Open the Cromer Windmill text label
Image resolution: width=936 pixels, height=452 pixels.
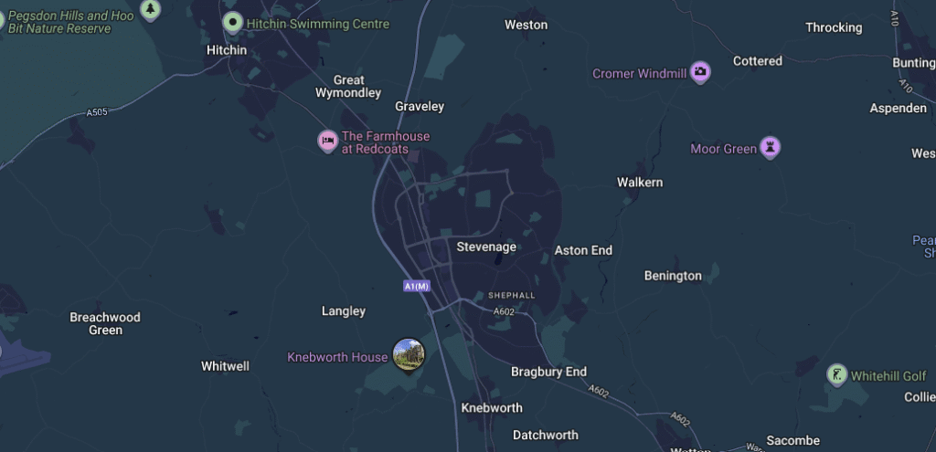[639, 73]
